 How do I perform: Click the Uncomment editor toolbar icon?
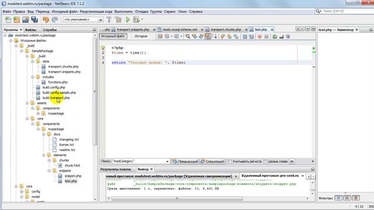(282, 36)
